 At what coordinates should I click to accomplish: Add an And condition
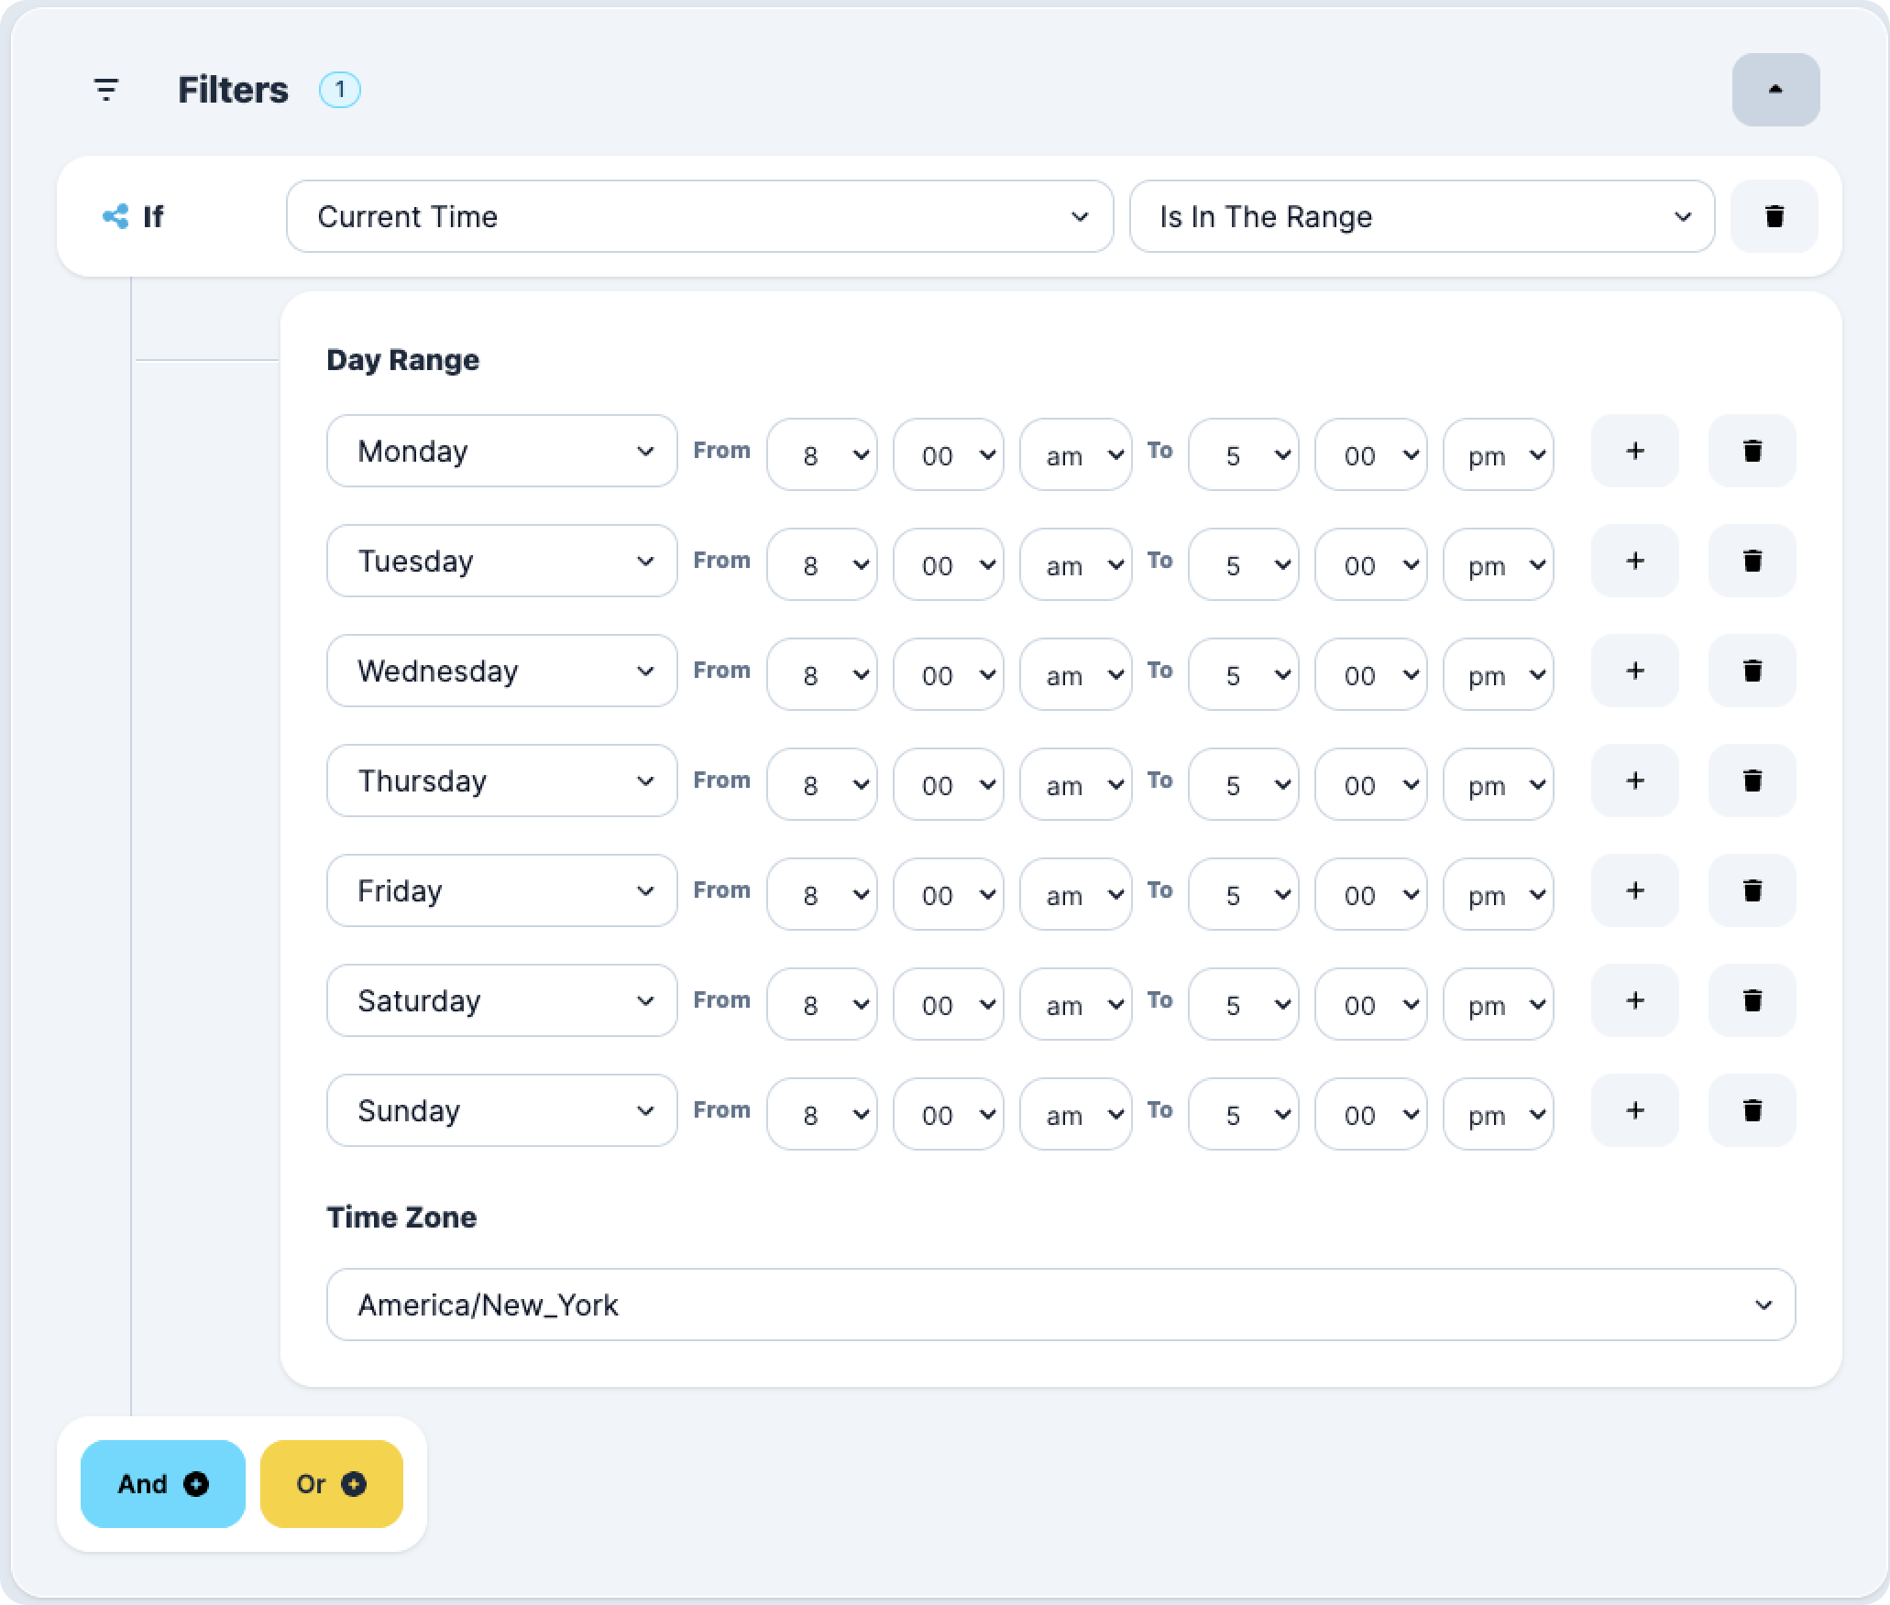click(x=163, y=1484)
